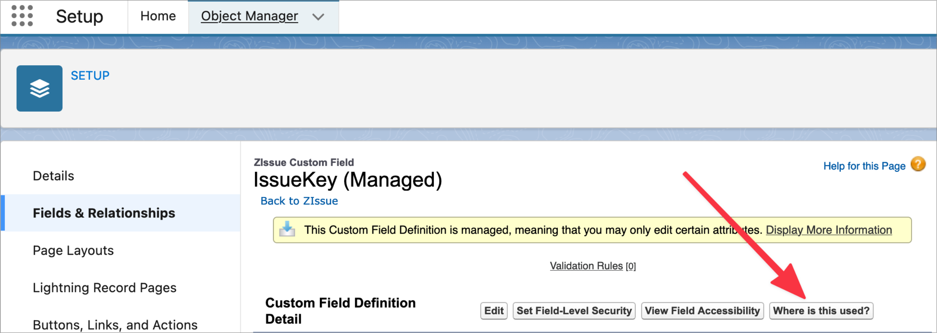Open the Page Layouts section

(73, 250)
